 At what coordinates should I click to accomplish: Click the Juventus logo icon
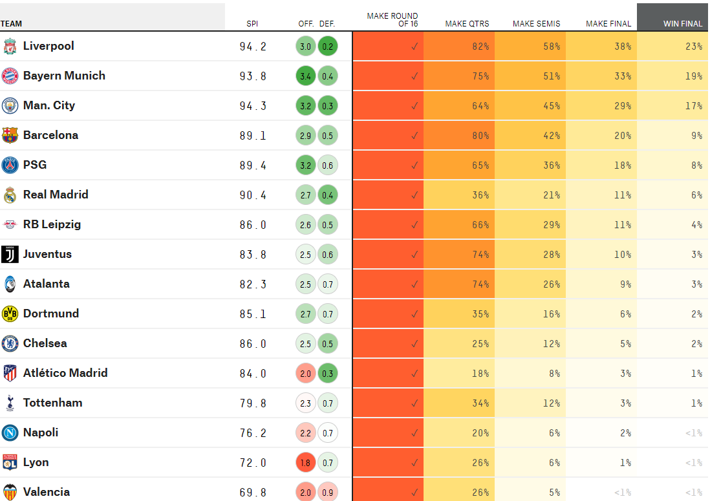(10, 255)
